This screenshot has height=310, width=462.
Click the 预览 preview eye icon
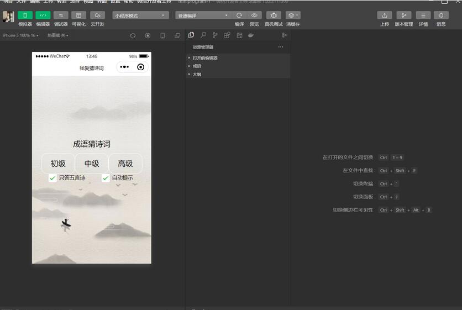click(254, 15)
